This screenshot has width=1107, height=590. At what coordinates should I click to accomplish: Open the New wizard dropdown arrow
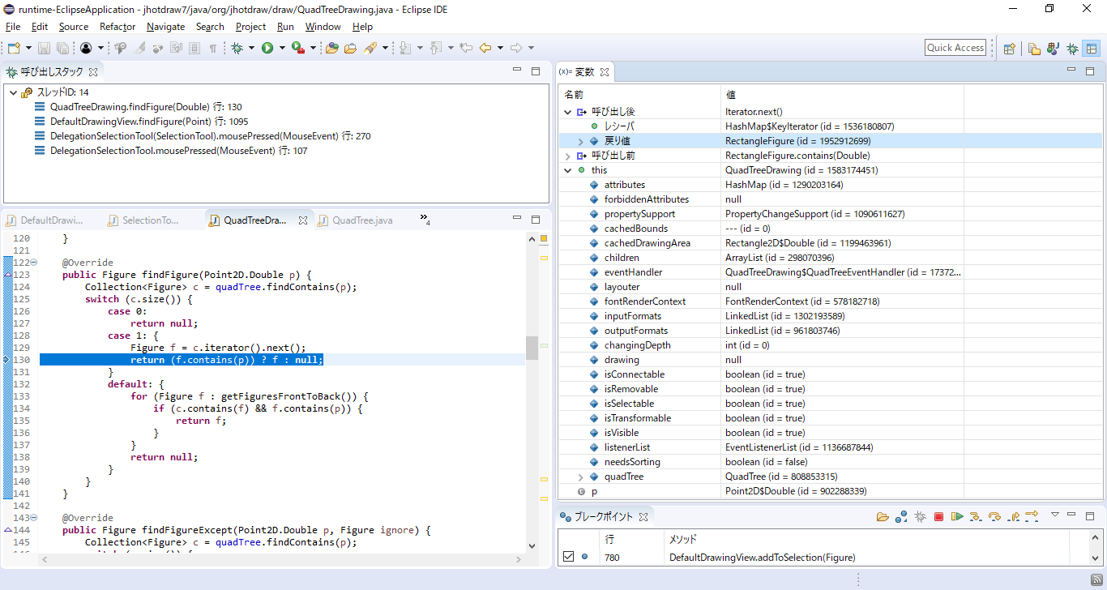click(x=29, y=48)
